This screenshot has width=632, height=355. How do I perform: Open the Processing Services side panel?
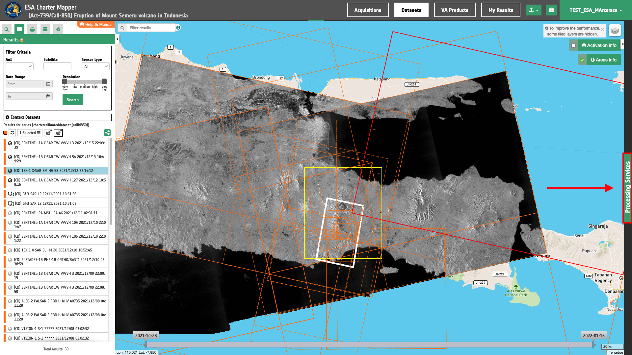pyautogui.click(x=627, y=188)
